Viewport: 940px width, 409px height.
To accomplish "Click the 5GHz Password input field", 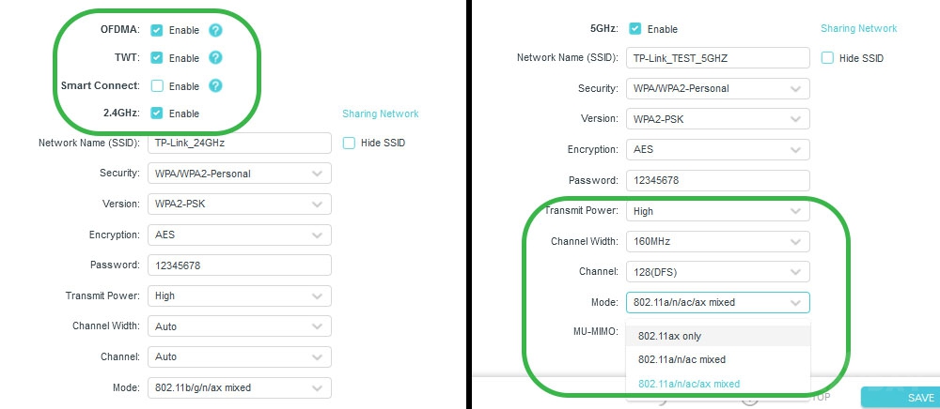I will pos(717,180).
